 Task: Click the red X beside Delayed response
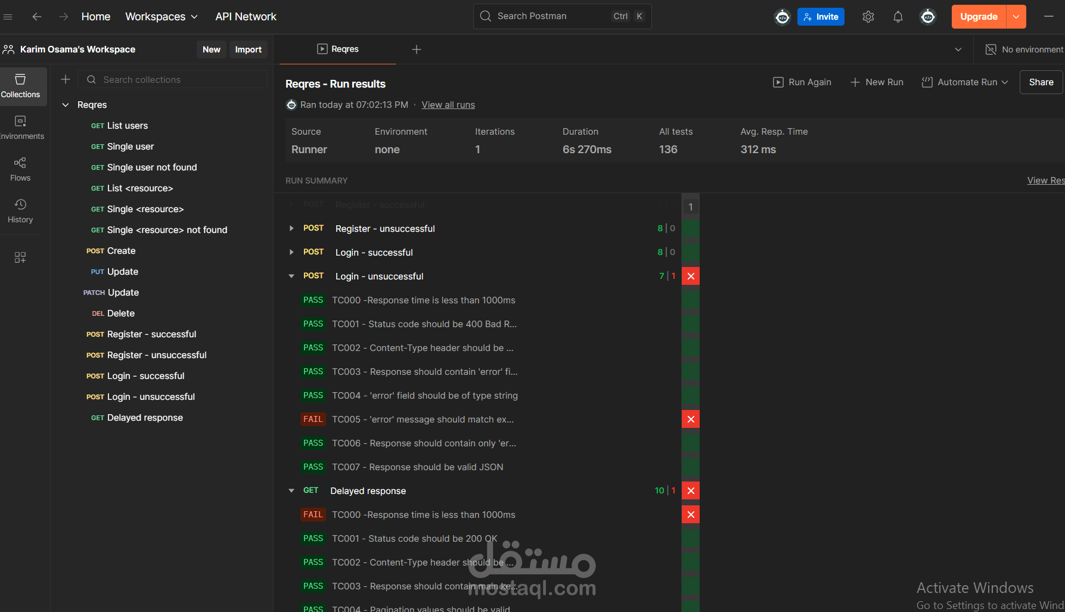[x=691, y=490]
